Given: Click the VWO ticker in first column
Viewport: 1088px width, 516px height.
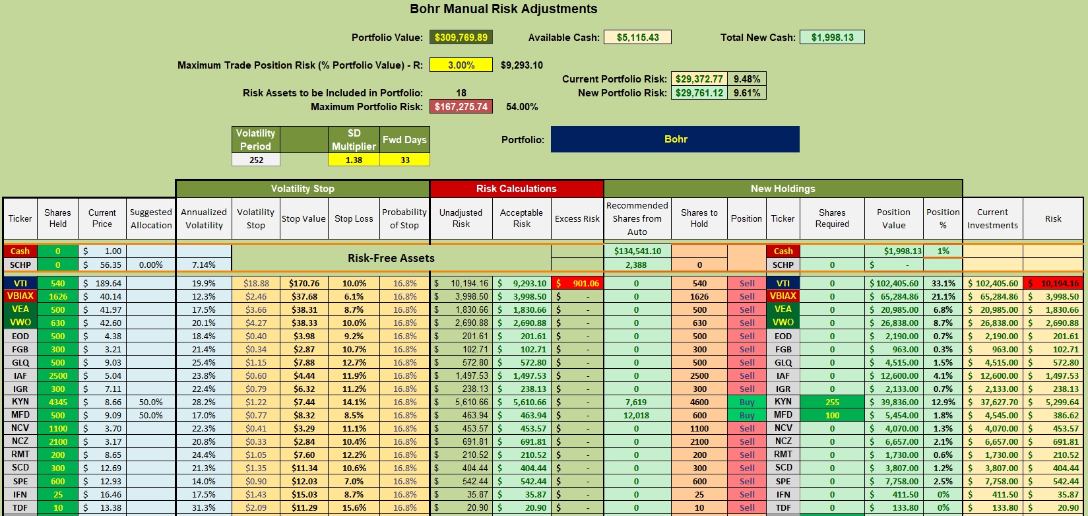Looking at the screenshot, I should tap(20, 323).
